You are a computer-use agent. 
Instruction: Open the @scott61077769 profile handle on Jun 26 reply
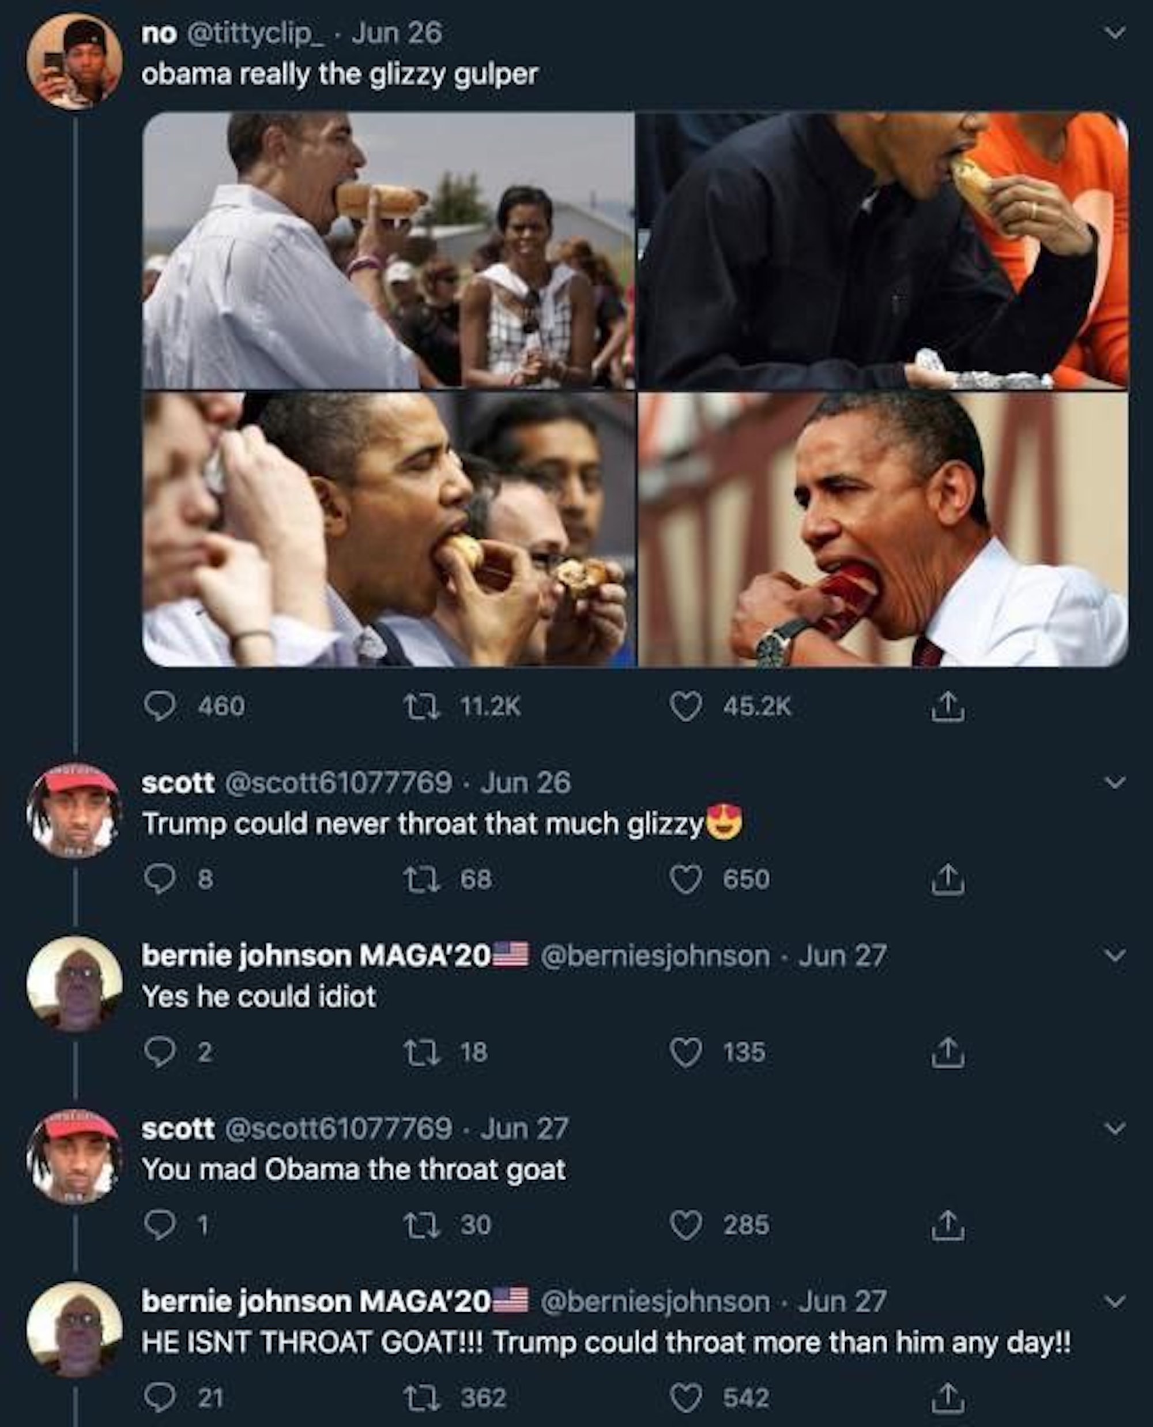tap(339, 783)
